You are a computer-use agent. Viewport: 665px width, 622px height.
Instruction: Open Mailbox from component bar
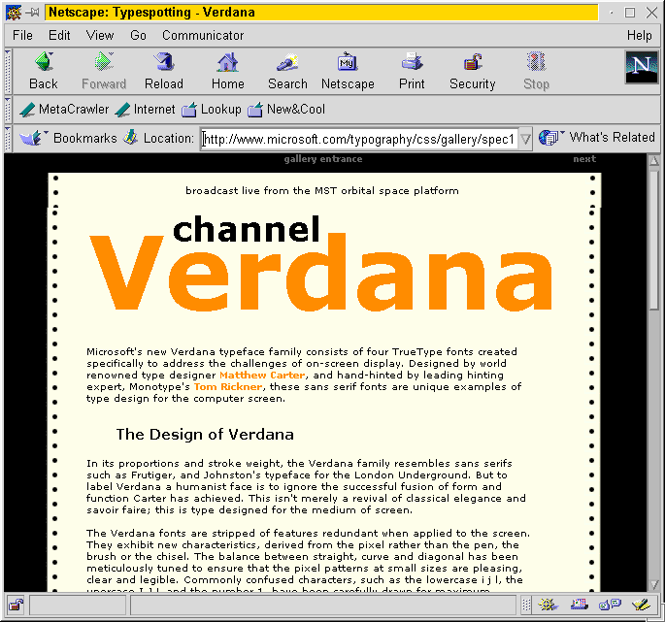coord(580,606)
